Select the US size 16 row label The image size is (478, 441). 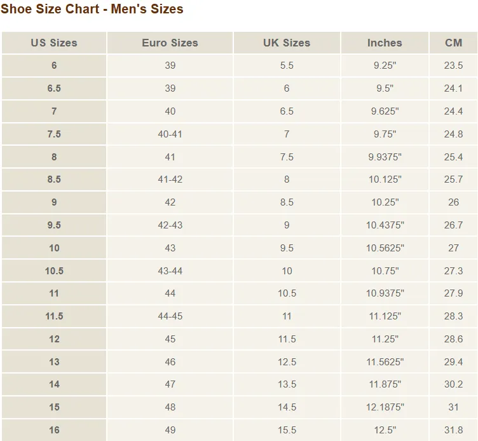point(54,430)
